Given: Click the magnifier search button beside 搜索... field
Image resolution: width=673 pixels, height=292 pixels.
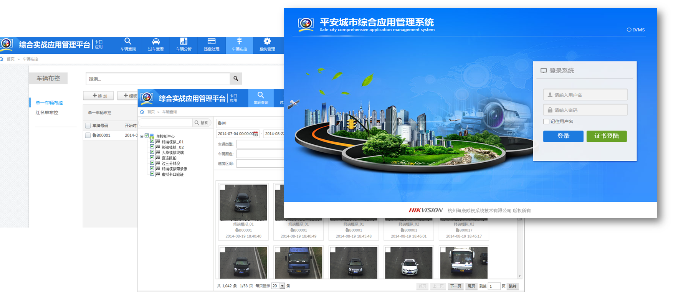Looking at the screenshot, I should click(x=236, y=79).
